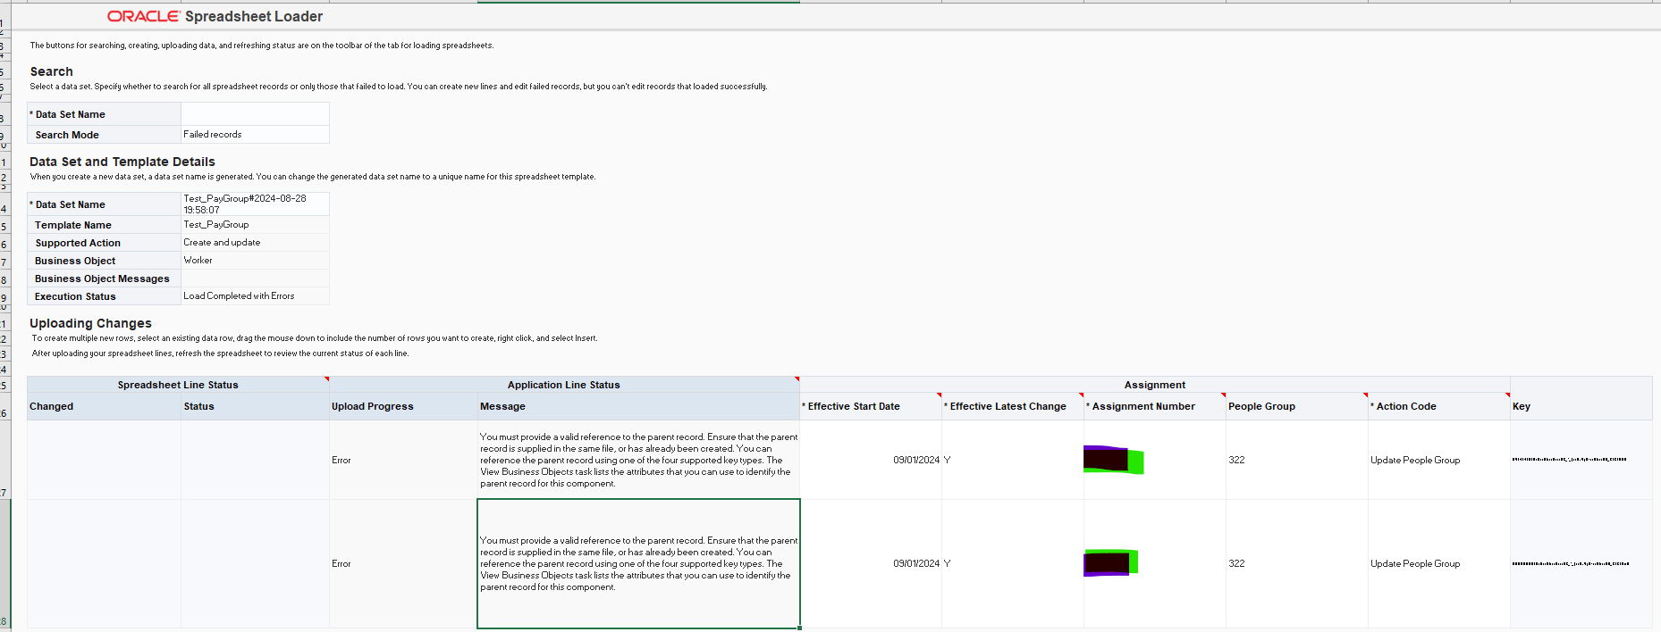1661x632 pixels.
Task: Click the Business Object Messages label cell
Action: 104,279
